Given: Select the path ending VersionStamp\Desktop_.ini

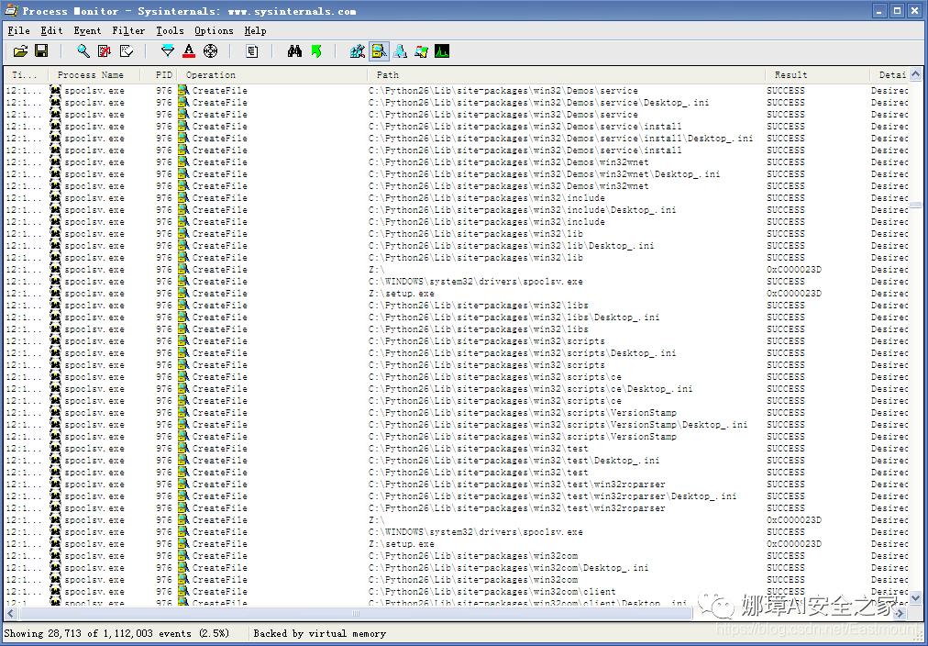Looking at the screenshot, I should pos(558,425).
